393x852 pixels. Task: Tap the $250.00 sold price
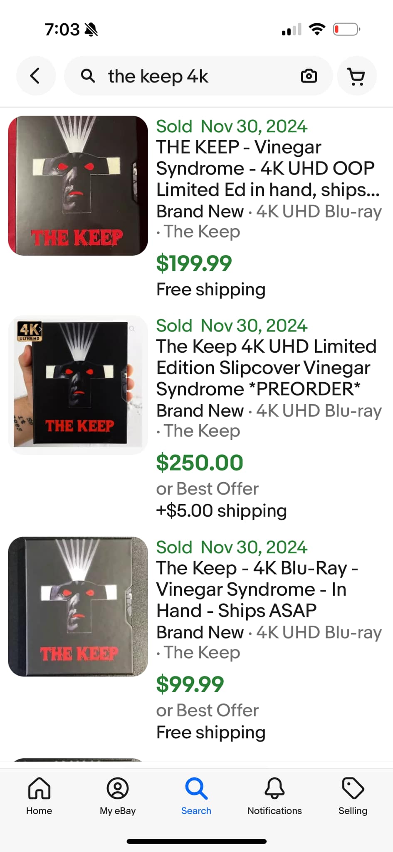point(200,463)
